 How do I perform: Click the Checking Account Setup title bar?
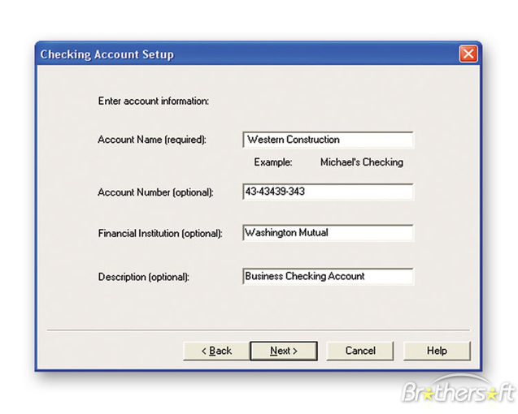pos(244,54)
